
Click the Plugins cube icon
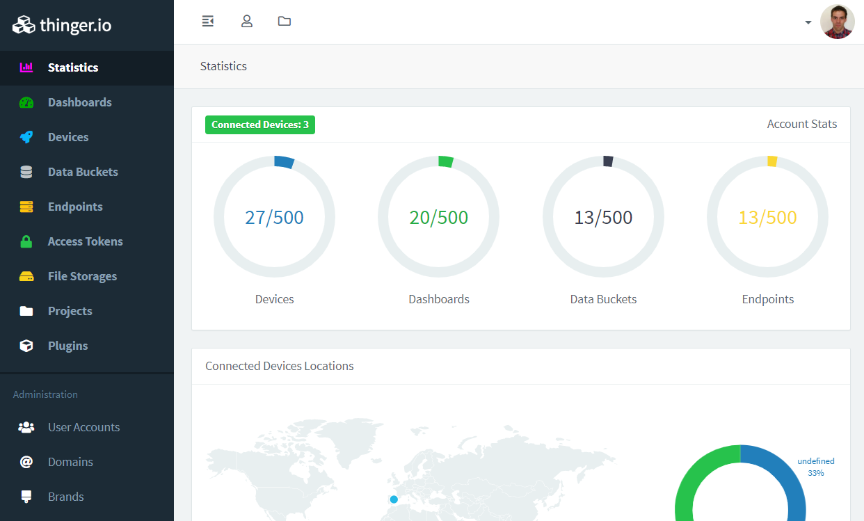pyautogui.click(x=26, y=346)
